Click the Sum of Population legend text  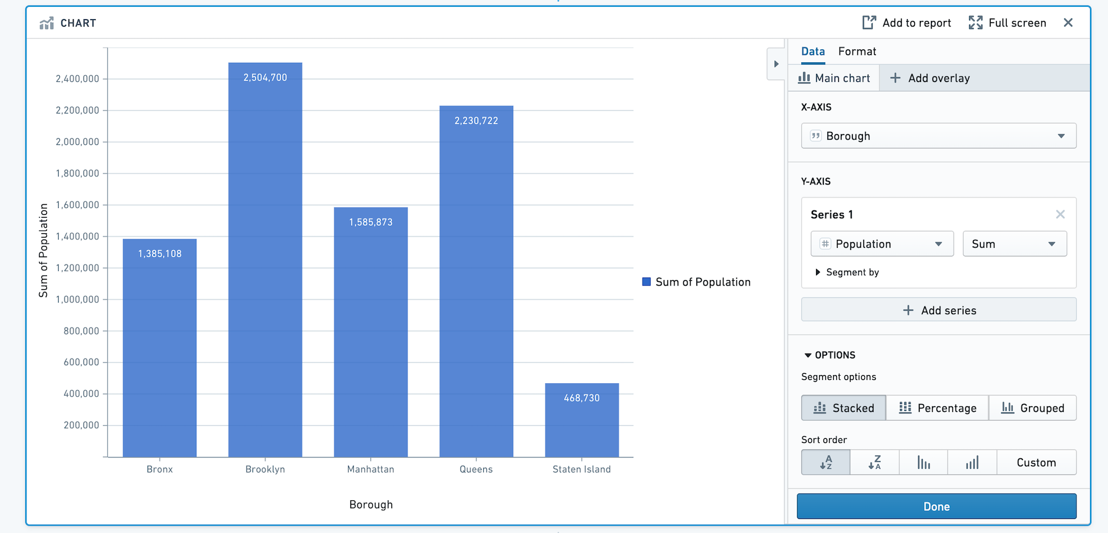703,282
